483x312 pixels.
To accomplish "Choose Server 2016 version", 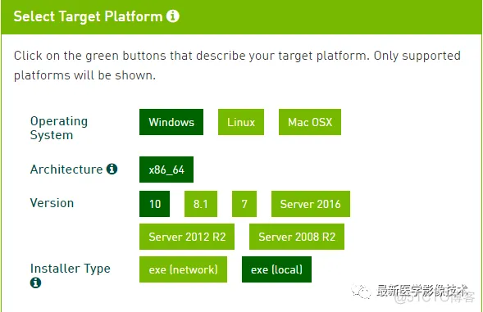I will tap(311, 204).
